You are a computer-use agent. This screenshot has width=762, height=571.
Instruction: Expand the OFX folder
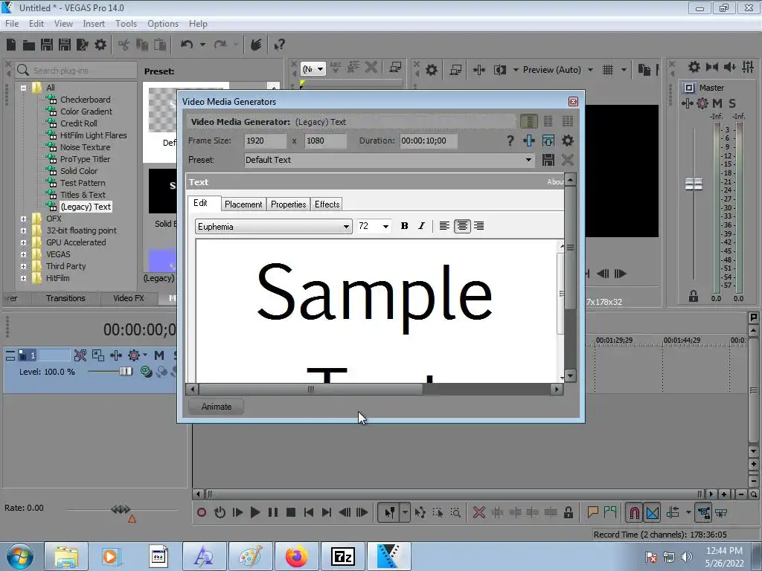23,219
